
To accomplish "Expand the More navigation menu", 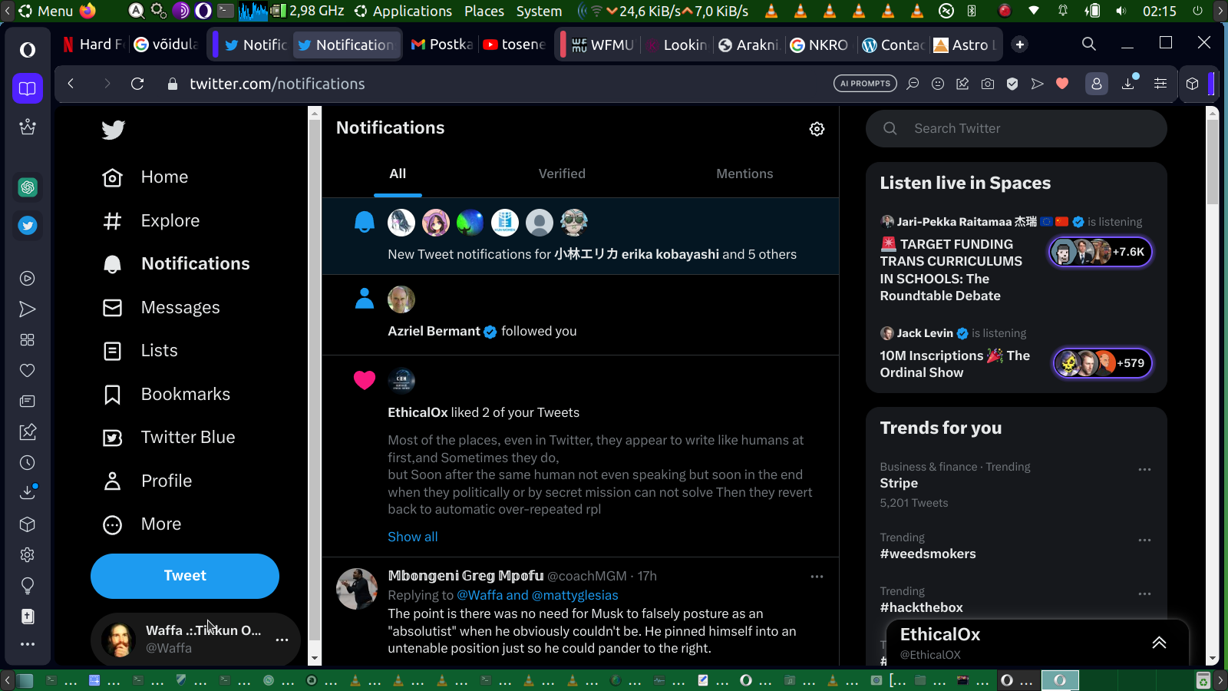I will (x=142, y=524).
